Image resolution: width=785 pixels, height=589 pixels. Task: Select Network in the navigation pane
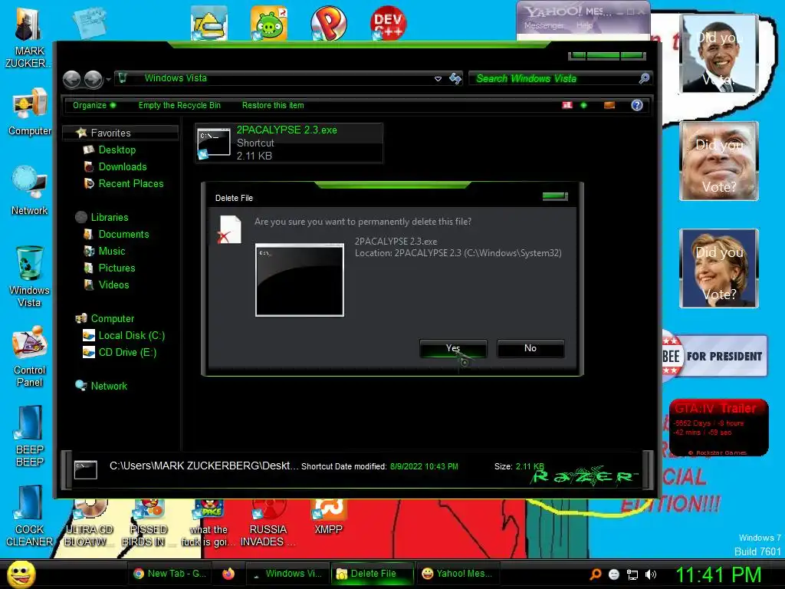click(109, 387)
